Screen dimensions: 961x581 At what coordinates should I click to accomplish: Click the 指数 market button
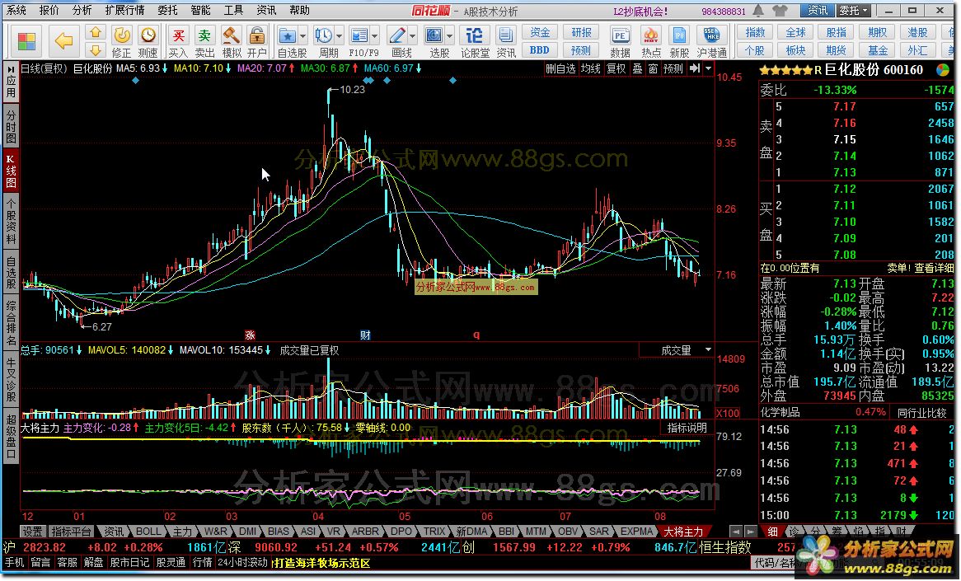(754, 32)
